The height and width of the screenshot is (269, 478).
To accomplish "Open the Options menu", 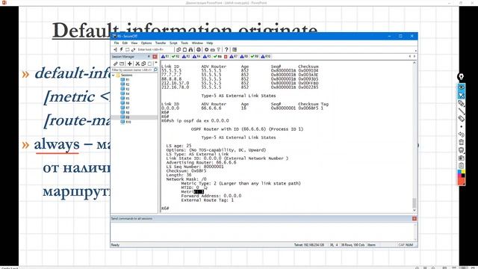I will [146, 43].
